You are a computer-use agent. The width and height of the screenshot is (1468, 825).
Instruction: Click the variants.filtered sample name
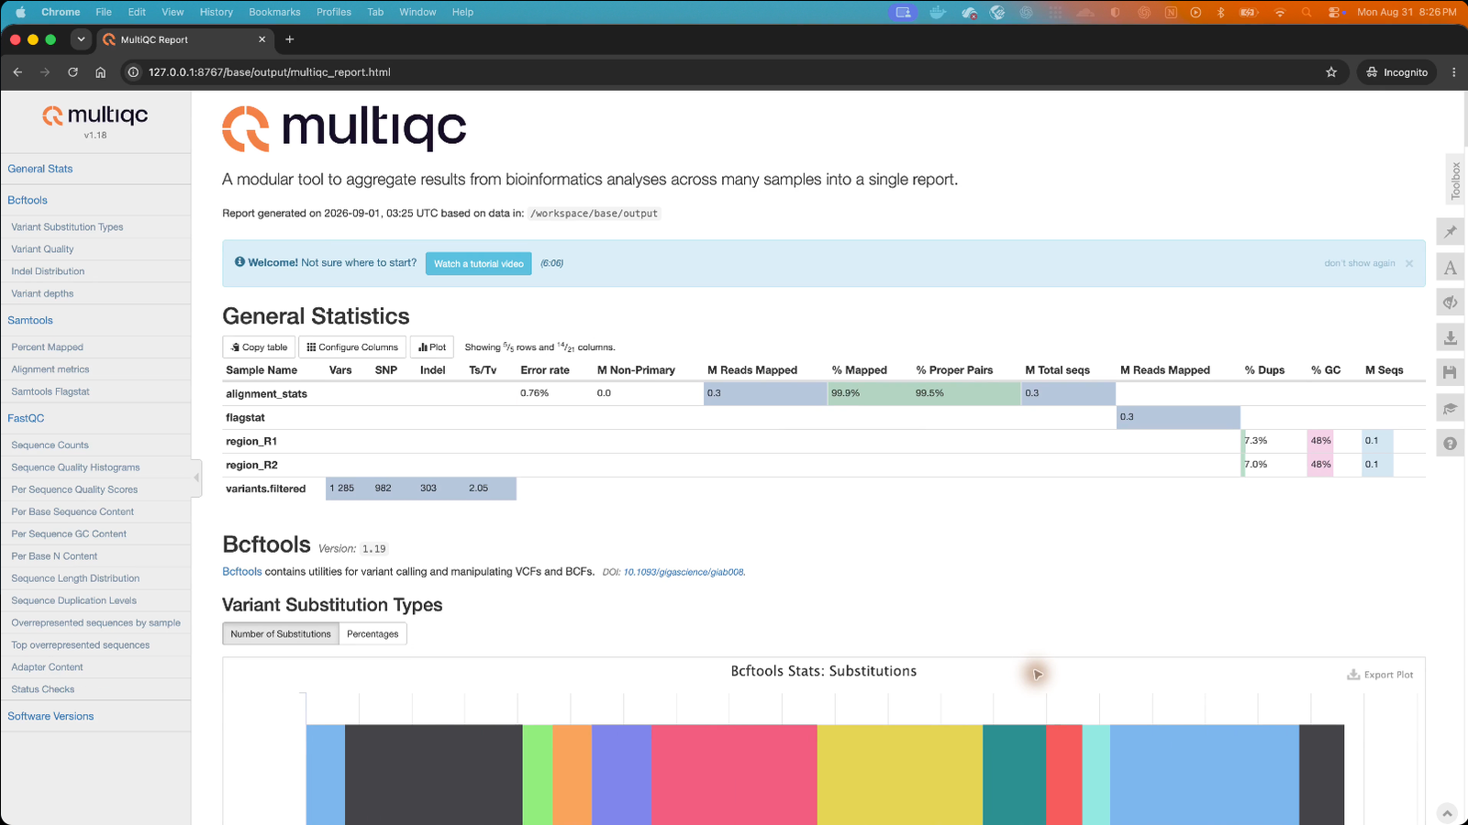pos(265,489)
